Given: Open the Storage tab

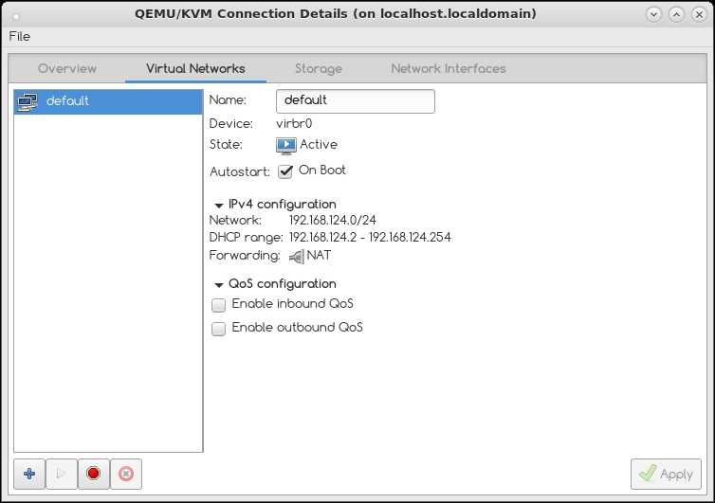Looking at the screenshot, I should tap(319, 68).
